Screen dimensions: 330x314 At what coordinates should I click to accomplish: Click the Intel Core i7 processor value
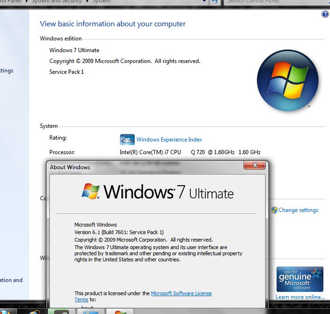click(x=190, y=152)
